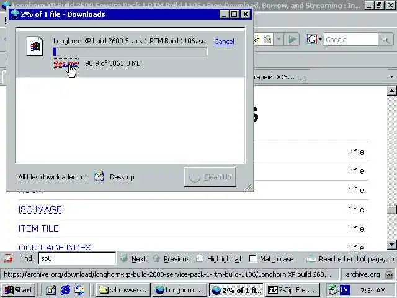This screenshot has height=298, width=397.
Task: Open the Desktop folder icon in Downloads
Action: 99,176
